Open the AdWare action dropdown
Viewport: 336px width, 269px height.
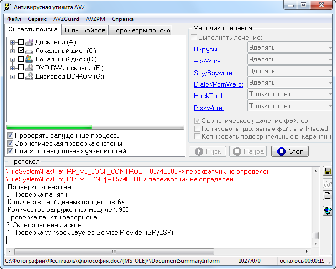click(290, 59)
